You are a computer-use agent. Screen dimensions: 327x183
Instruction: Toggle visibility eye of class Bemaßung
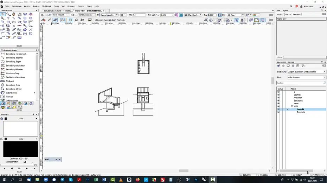pos(278,101)
